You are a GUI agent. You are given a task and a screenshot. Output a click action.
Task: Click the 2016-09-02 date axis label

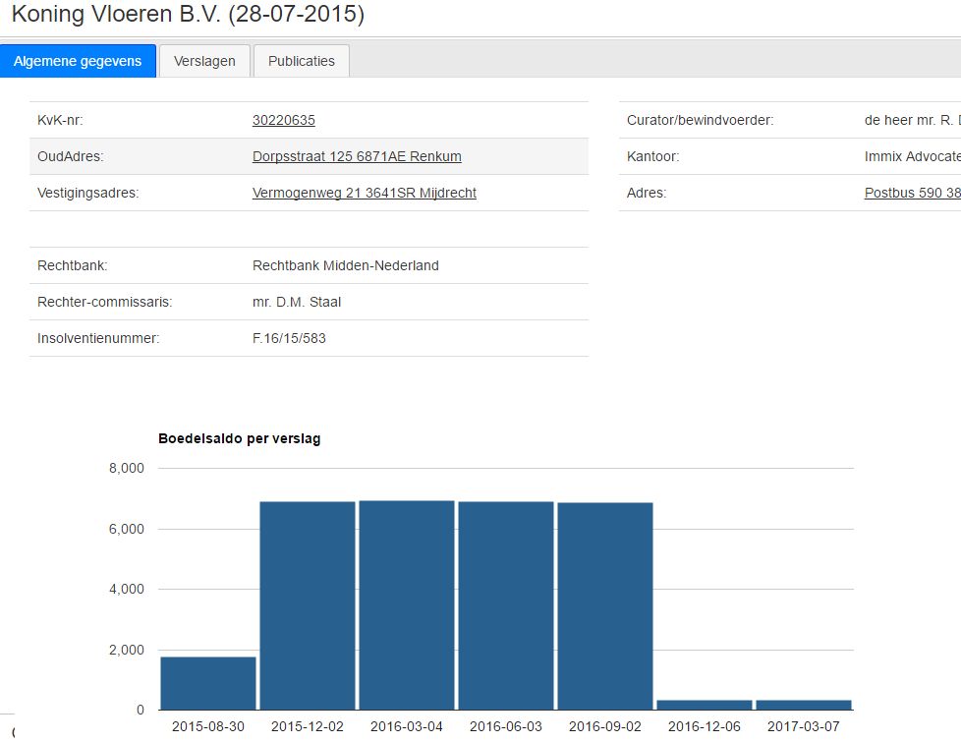pyautogui.click(x=605, y=726)
